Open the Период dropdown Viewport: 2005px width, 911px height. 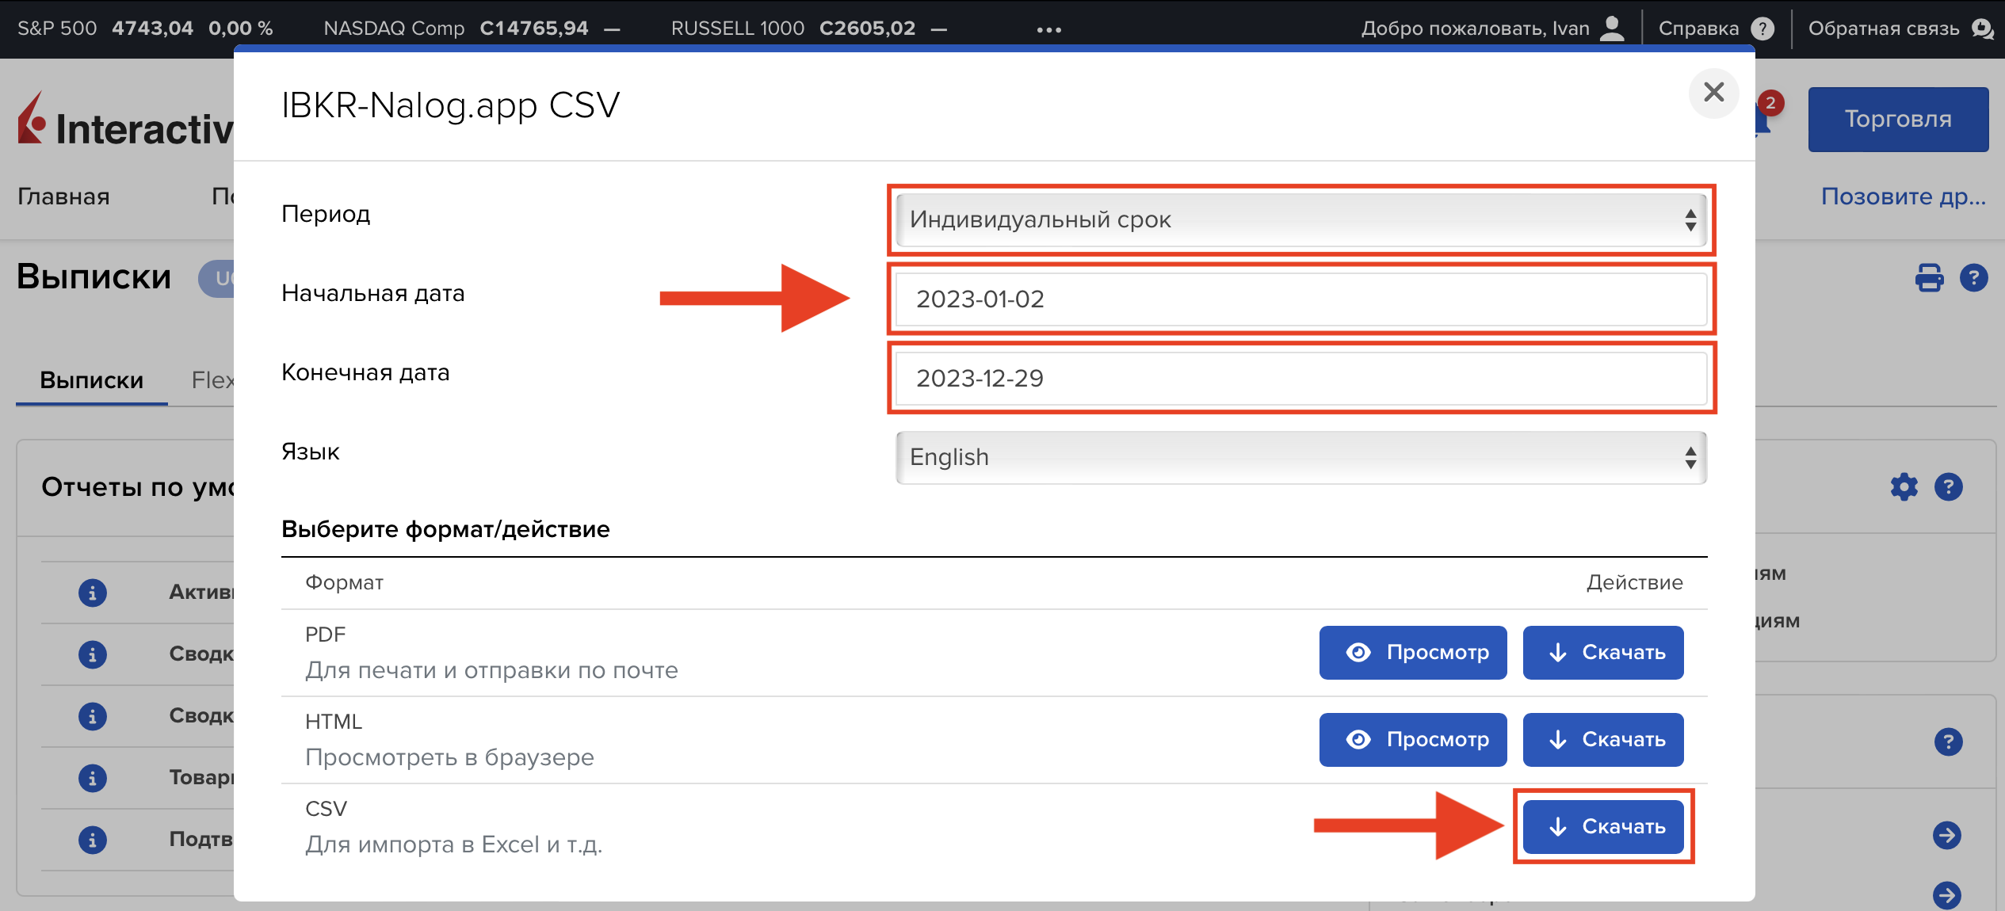[x=1300, y=219]
